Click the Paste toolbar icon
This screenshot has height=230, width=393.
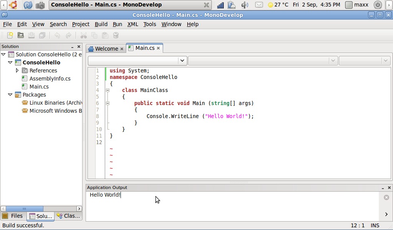(x=105, y=35)
